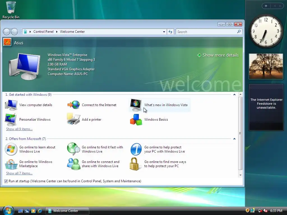Click the search magnifier icon

(239, 32)
